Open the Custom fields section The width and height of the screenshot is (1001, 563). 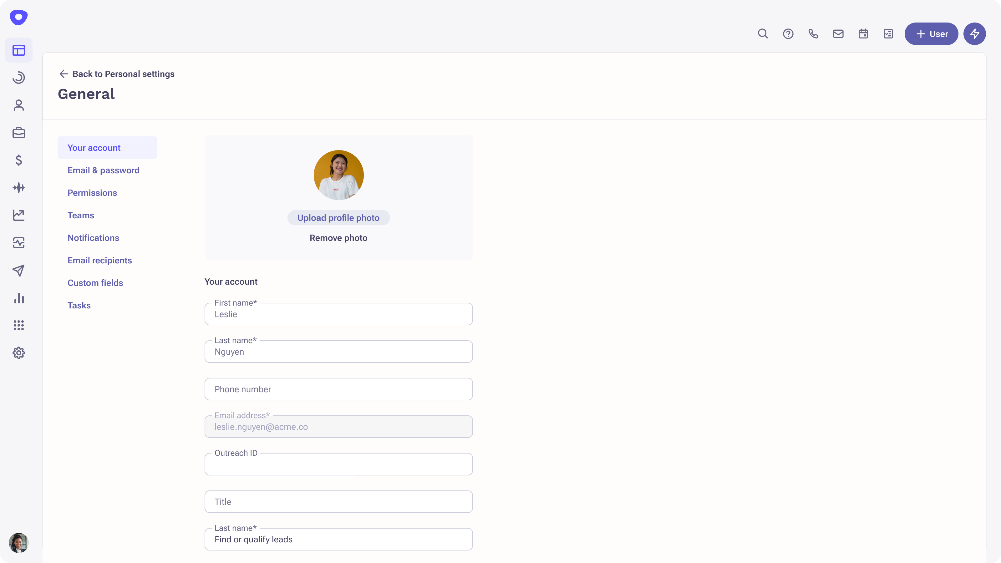[95, 283]
